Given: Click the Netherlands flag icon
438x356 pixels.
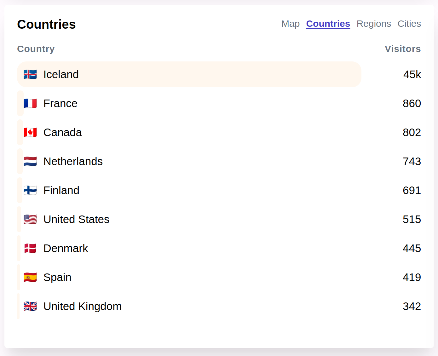Looking at the screenshot, I should tap(30, 161).
